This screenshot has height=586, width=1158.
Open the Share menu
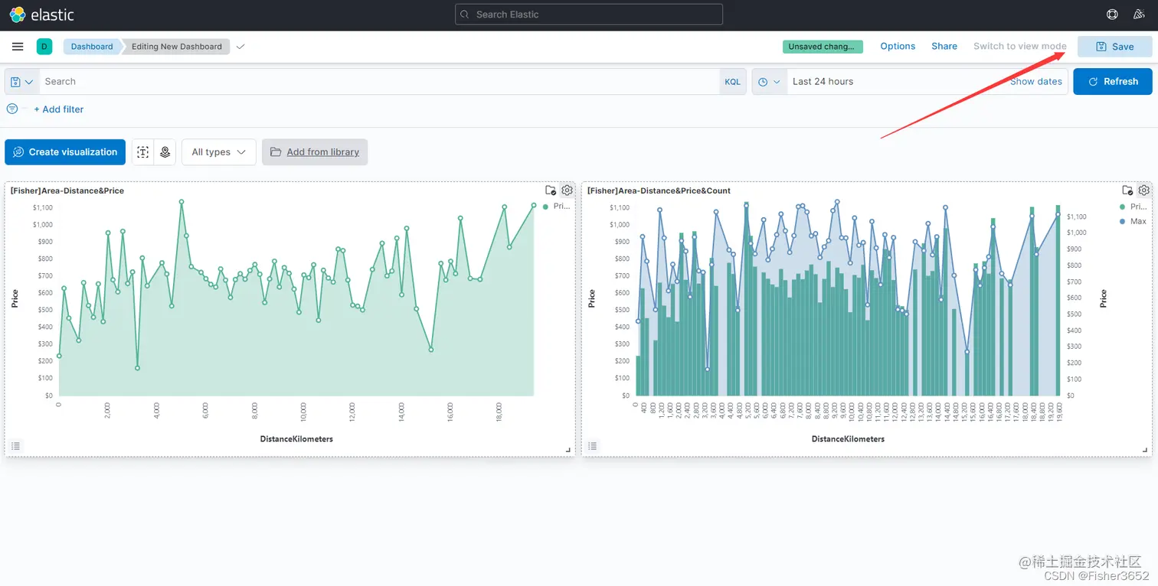tap(944, 47)
